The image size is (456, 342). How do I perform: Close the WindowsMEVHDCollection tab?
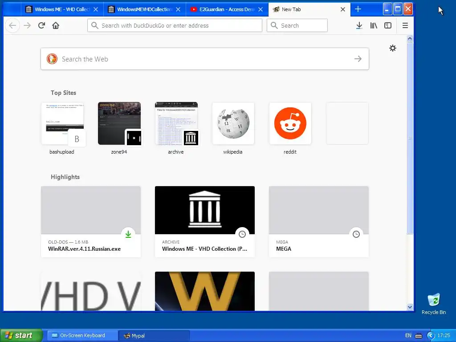[x=178, y=9]
